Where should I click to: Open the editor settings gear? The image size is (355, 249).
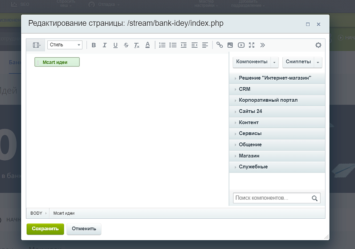pyautogui.click(x=318, y=45)
